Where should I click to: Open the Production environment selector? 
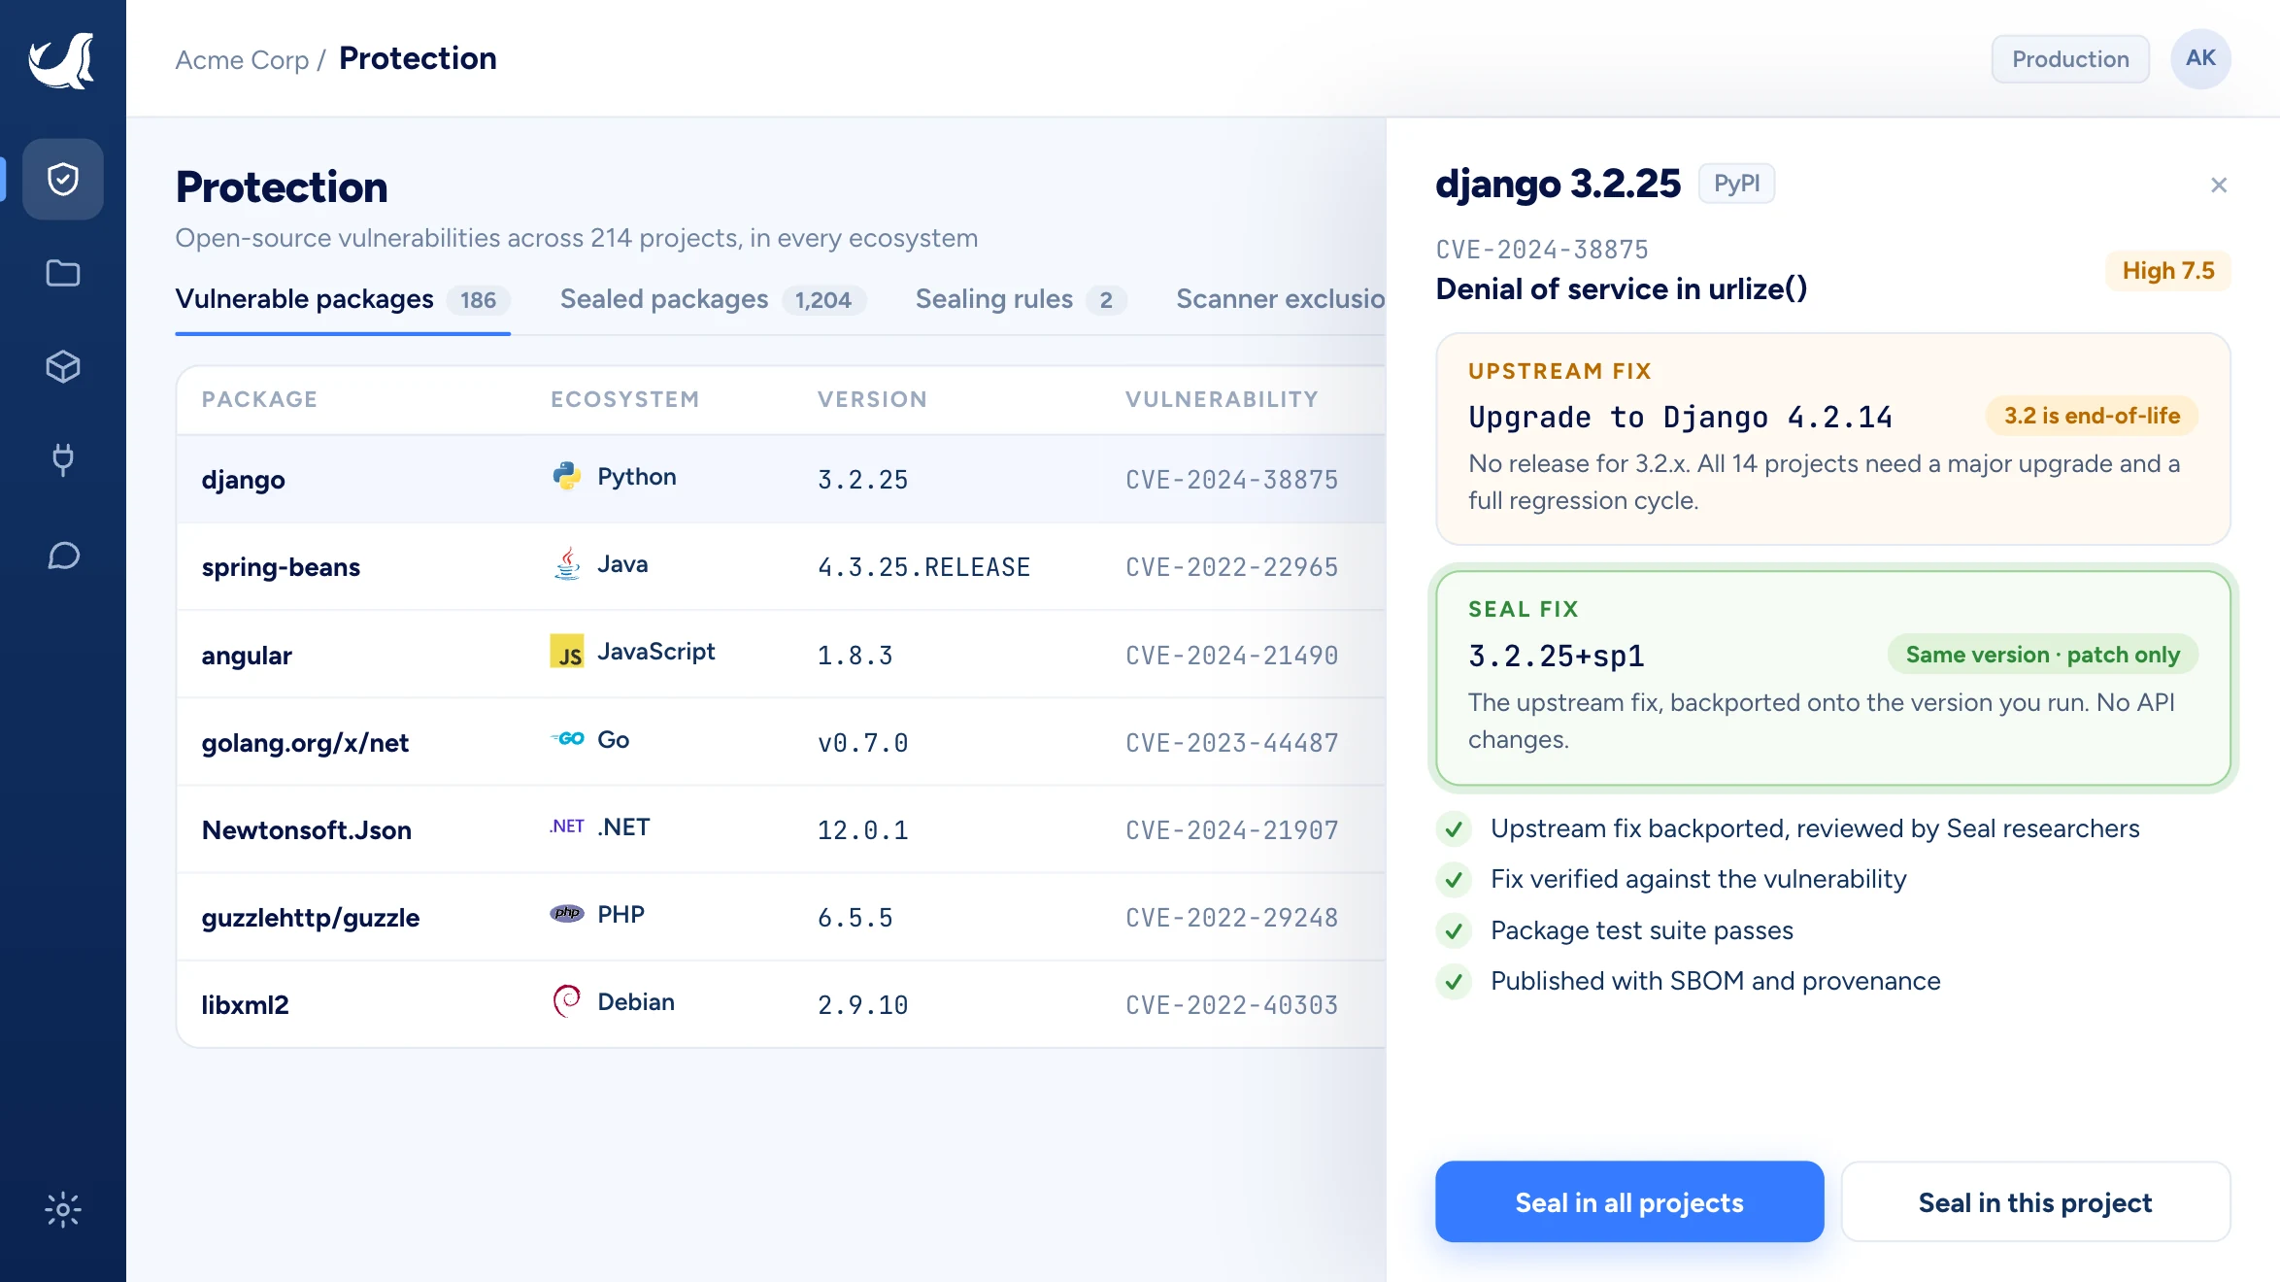click(2070, 59)
